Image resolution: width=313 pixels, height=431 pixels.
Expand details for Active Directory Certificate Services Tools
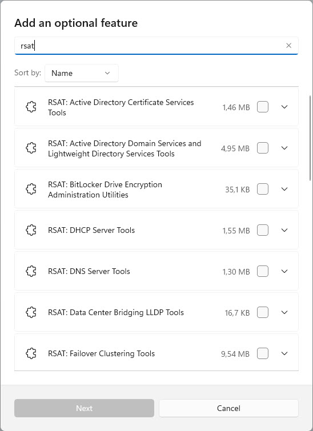pos(284,107)
